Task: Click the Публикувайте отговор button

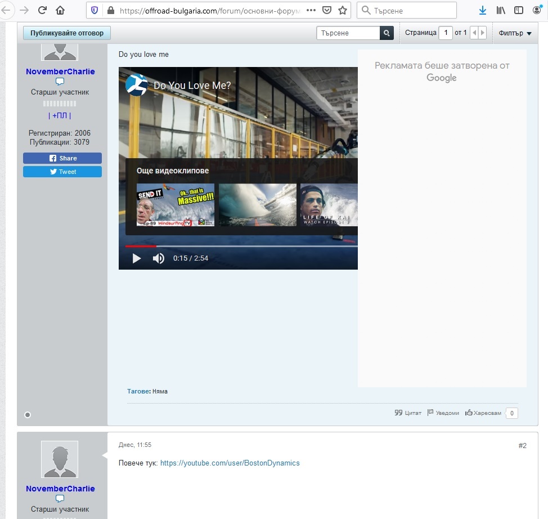Action: tap(67, 33)
